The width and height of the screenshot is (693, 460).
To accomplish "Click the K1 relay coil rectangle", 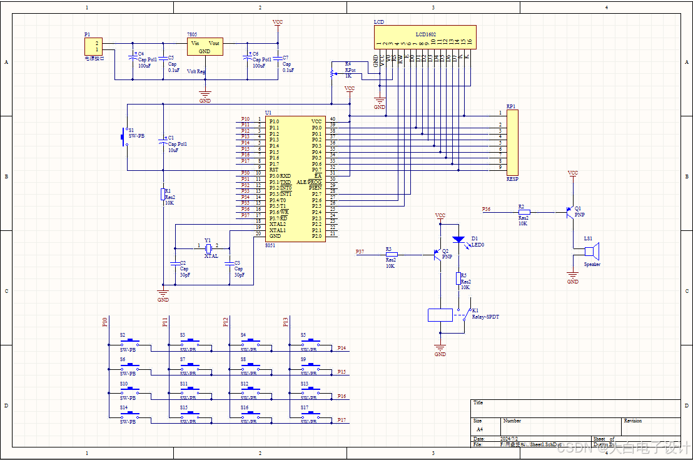I will point(440,315).
